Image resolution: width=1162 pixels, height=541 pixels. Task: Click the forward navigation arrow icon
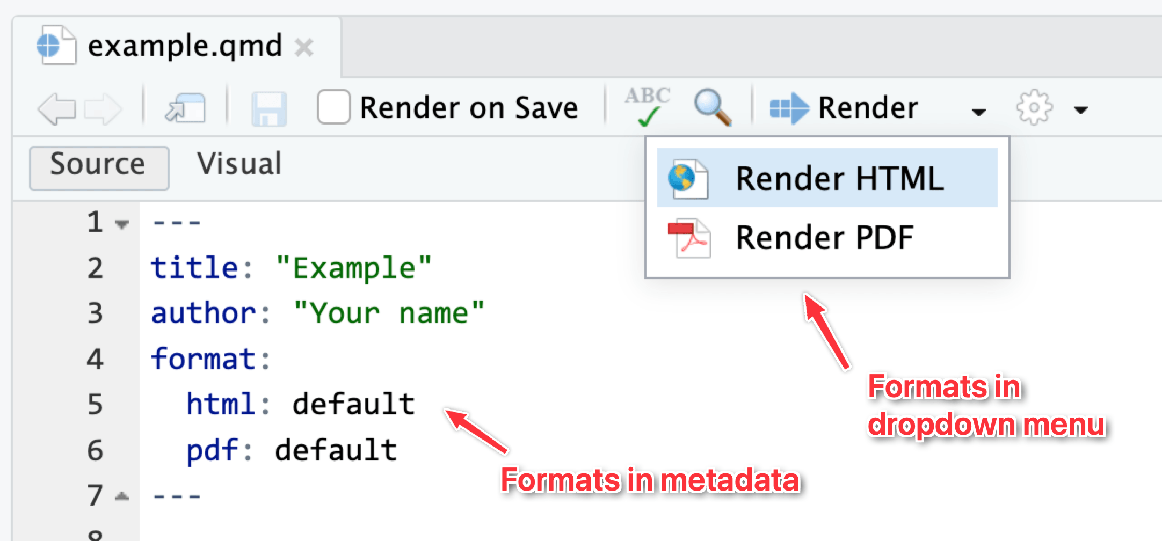tap(103, 109)
